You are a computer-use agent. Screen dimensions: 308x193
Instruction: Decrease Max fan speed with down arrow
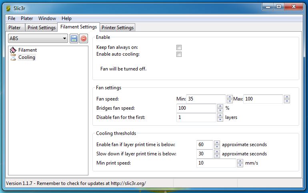coord(287,101)
